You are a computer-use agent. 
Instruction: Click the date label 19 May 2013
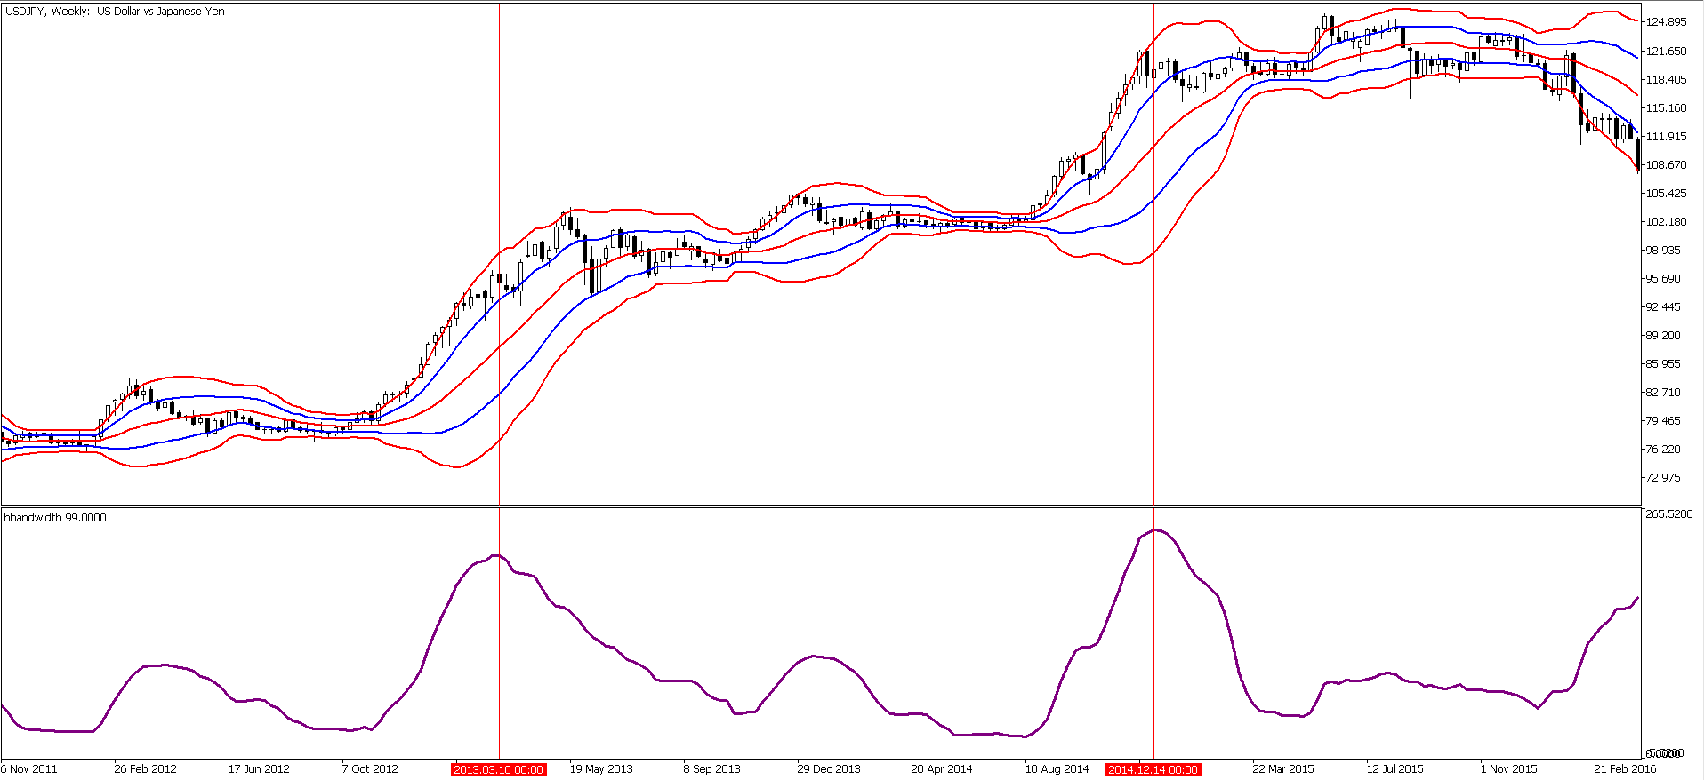tap(601, 769)
